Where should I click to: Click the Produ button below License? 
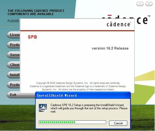pyautogui.click(x=14, y=45)
